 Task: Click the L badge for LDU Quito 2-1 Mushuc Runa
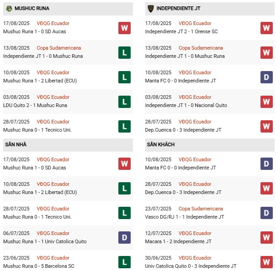(x=124, y=102)
